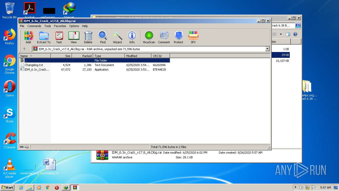
Task: Sort file list by Size column
Action: click(x=61, y=56)
